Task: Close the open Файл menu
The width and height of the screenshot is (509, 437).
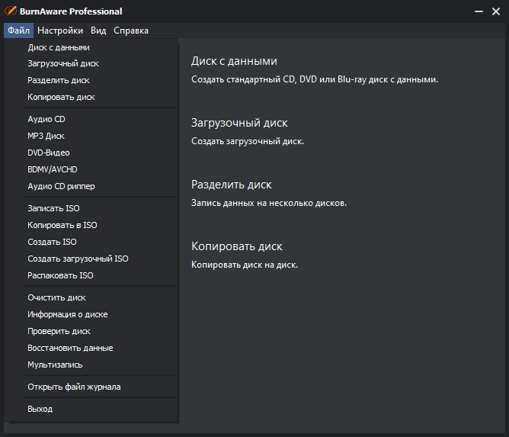Action: tap(18, 31)
